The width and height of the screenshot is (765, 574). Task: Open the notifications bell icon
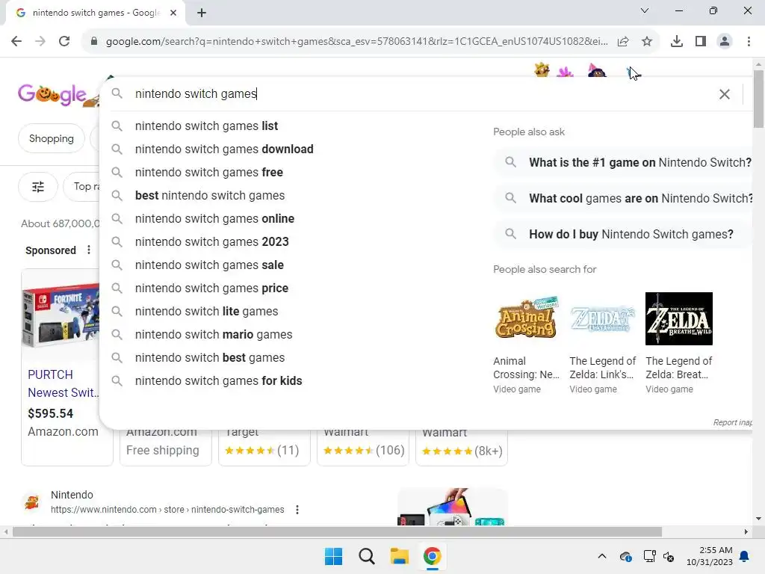(745, 556)
